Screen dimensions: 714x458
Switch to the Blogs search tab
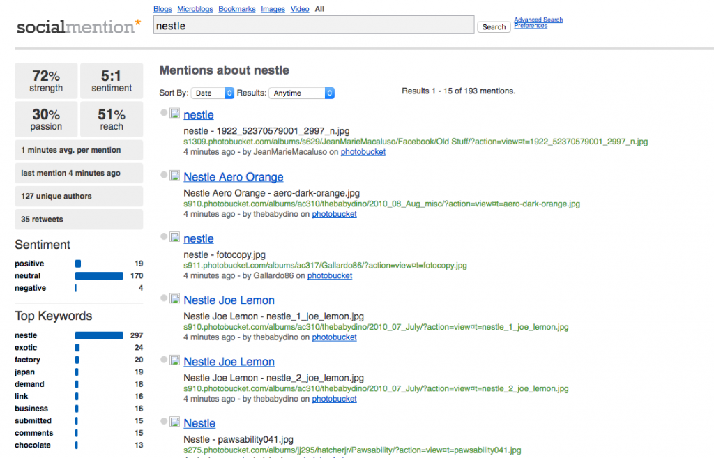click(x=162, y=9)
